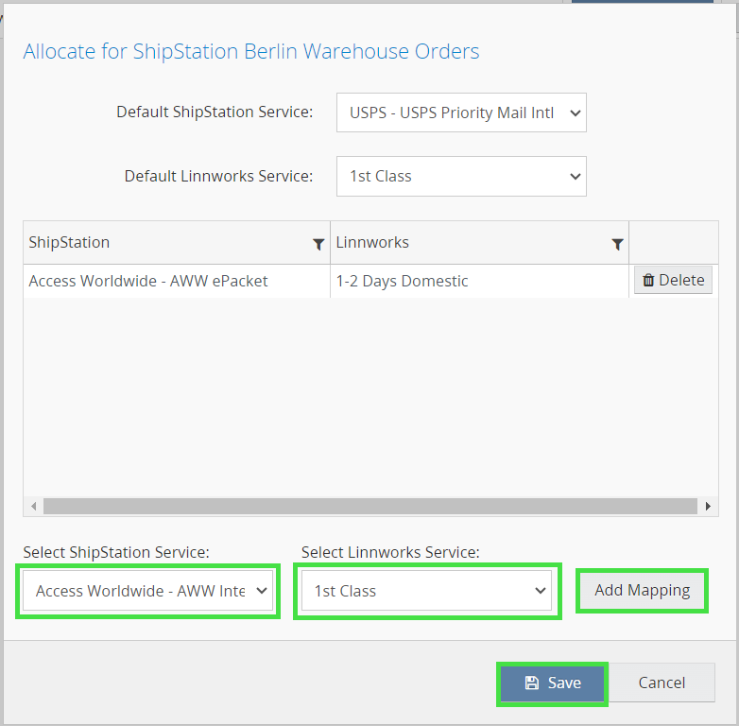739x726 pixels.
Task: Open the Select ShipStation Service dropdown
Action: 148,591
